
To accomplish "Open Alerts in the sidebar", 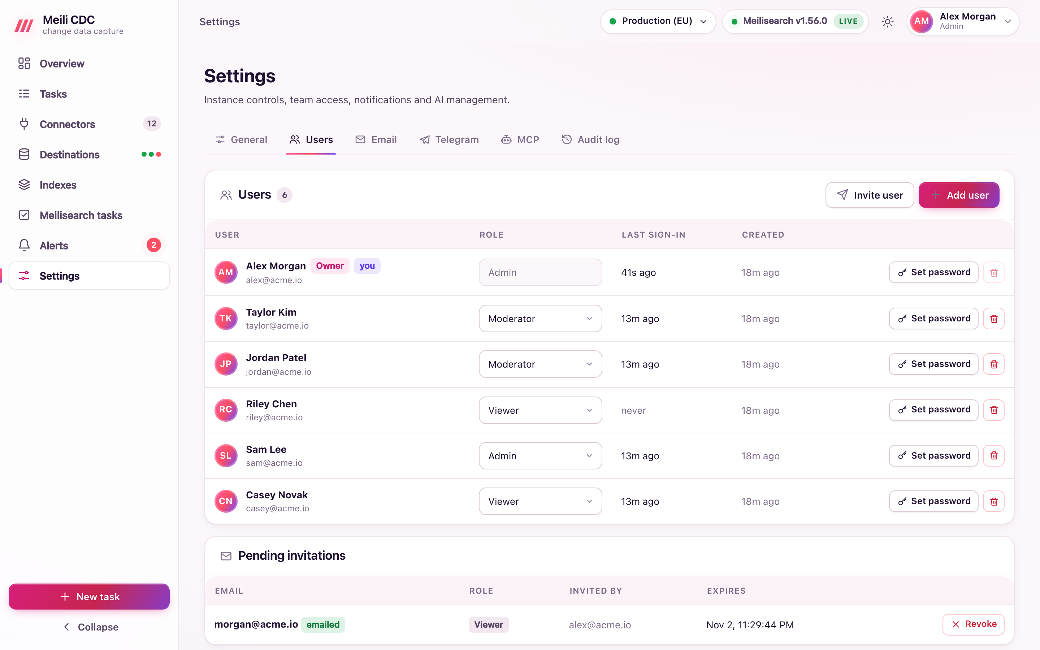I will point(89,246).
